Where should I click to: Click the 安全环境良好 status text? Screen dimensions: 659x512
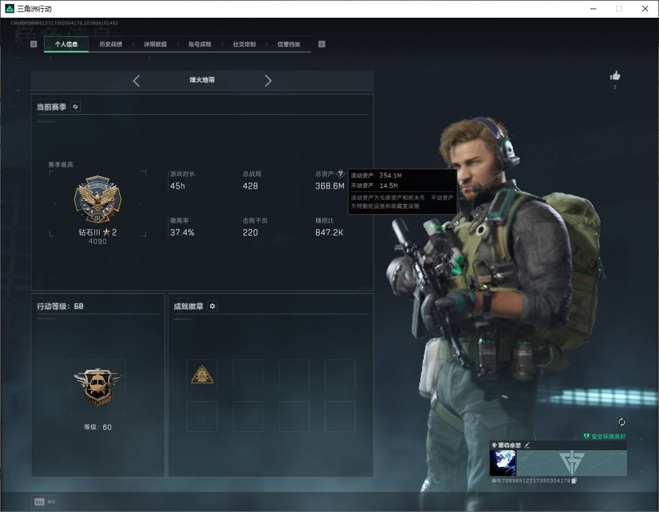click(x=608, y=436)
